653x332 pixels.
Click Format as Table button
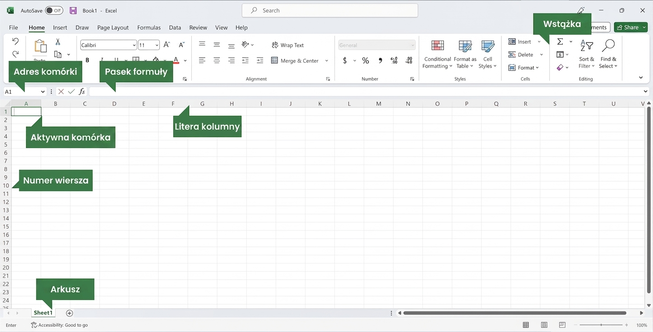[465, 54]
